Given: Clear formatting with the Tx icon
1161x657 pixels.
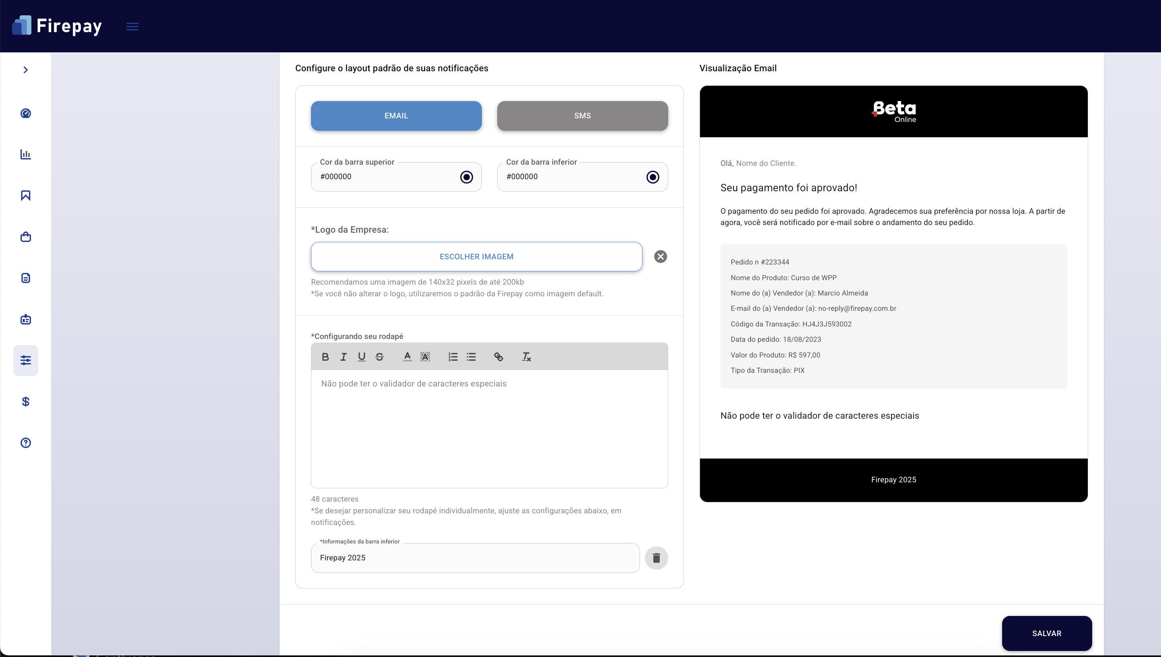Looking at the screenshot, I should 526,357.
